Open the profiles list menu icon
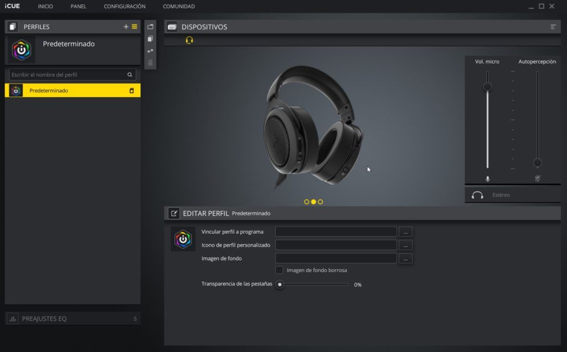567x352 pixels. tap(135, 27)
